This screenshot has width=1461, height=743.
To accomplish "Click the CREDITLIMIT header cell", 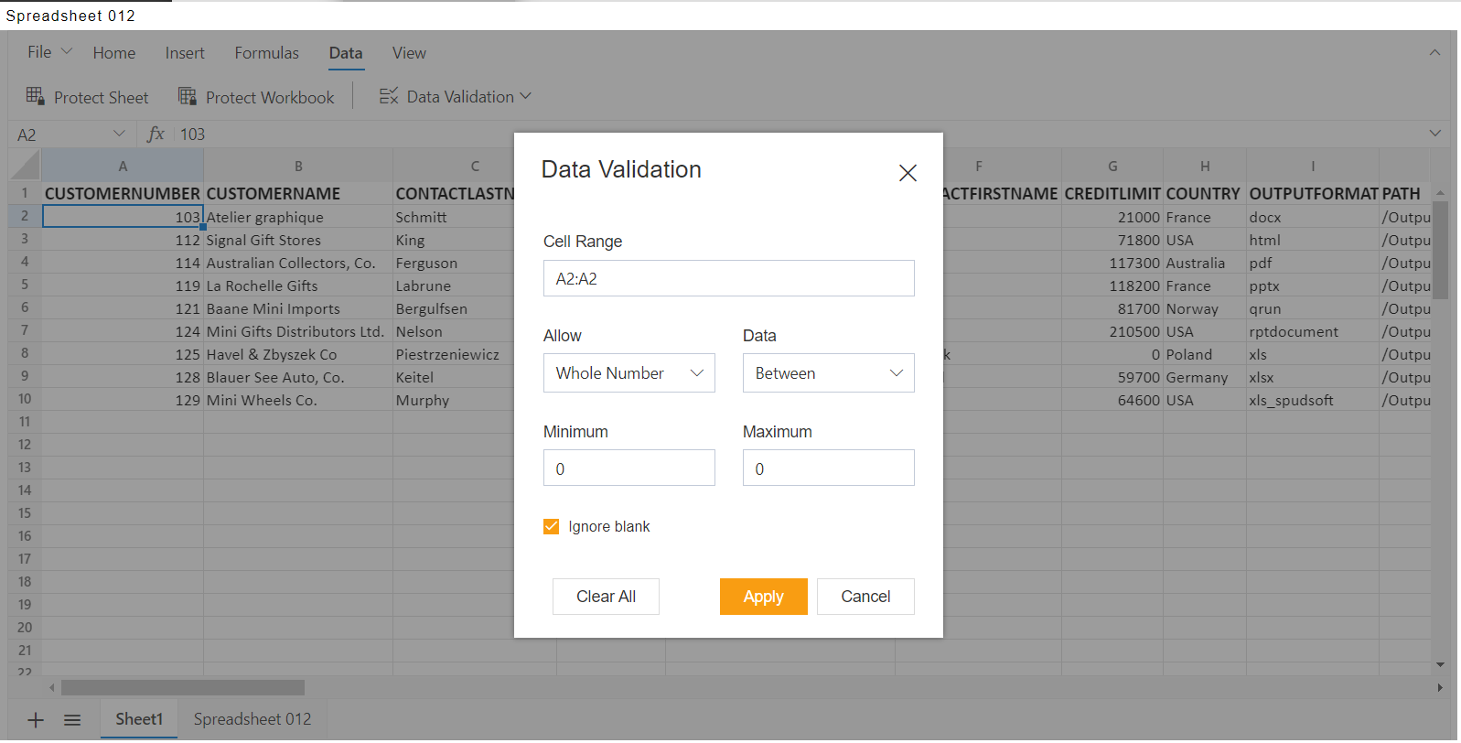I will tap(1112, 193).
